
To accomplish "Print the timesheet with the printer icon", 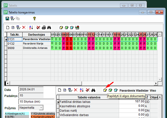I will tap(44, 27).
